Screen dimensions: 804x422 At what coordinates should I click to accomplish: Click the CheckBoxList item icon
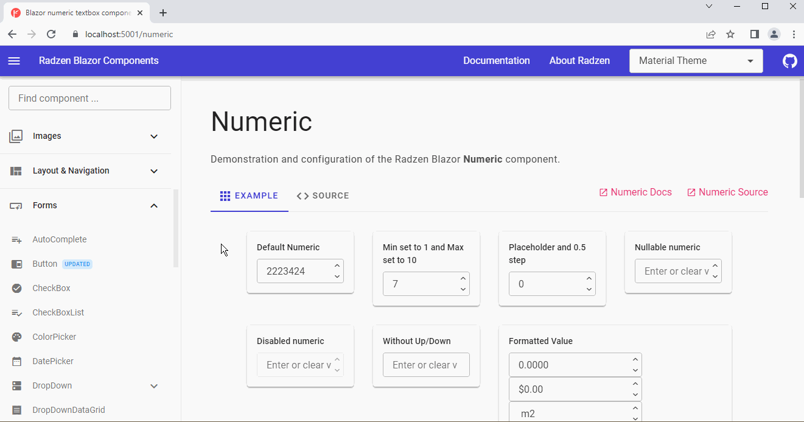coord(17,313)
